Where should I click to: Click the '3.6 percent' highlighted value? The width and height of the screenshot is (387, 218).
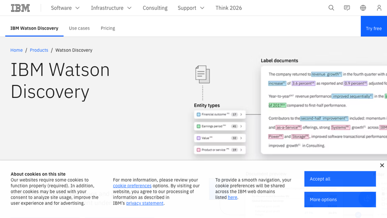tap(303, 83)
